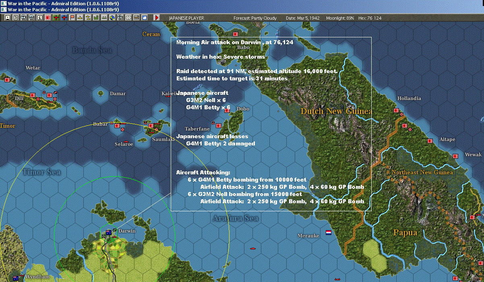Click the 'Arafura Sea' map label

[235, 218]
